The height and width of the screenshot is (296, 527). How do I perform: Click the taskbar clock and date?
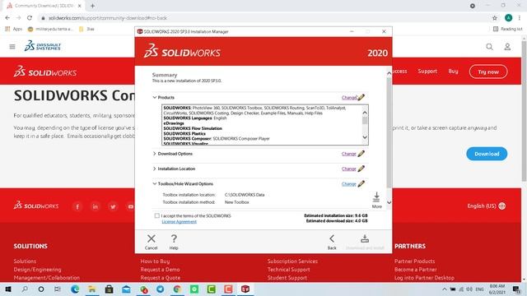(497, 289)
